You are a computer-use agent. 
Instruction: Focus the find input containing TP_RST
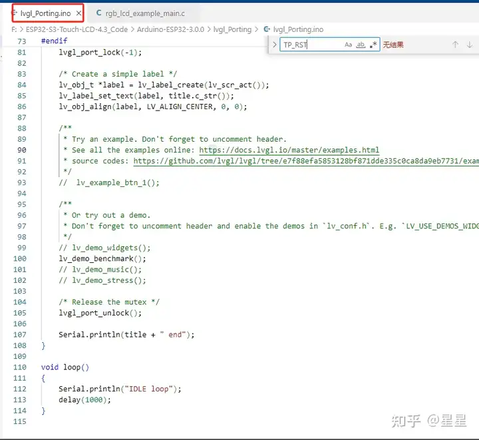pos(311,45)
